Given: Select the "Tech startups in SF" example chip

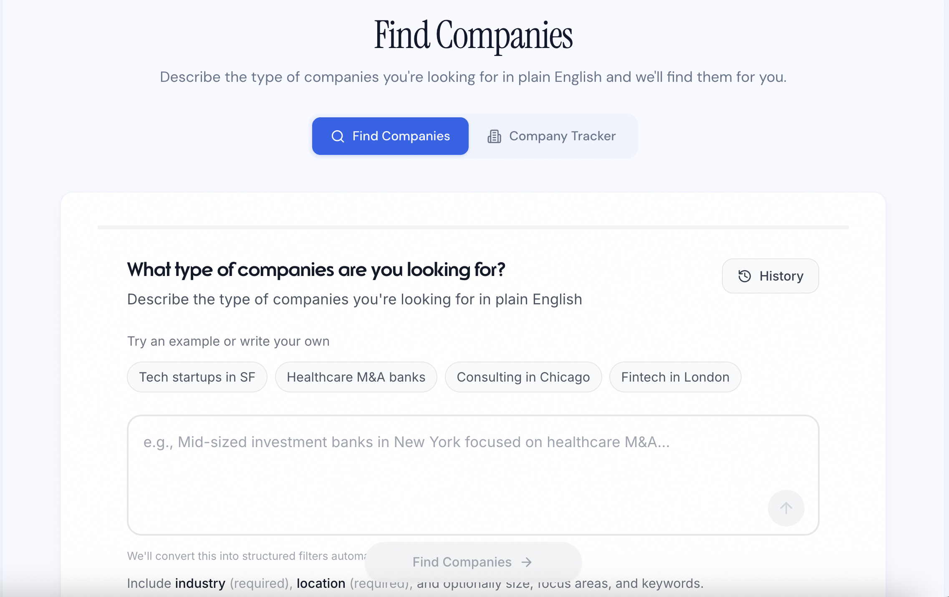Looking at the screenshot, I should click(x=197, y=377).
